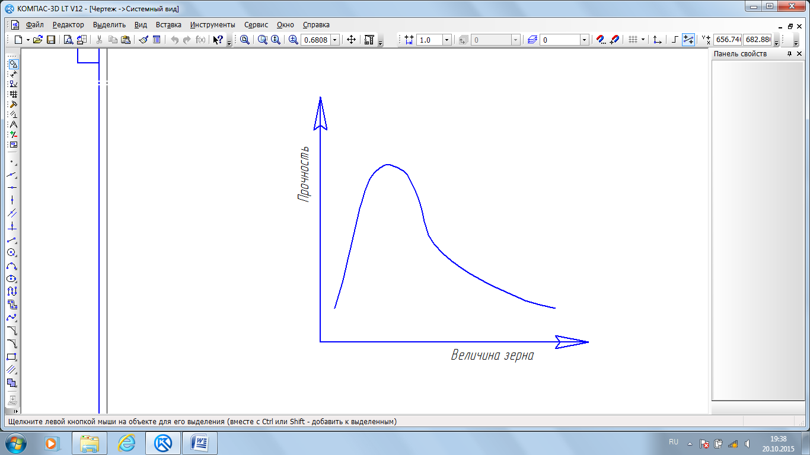Open the f(x) variables icon
This screenshot has height=455, width=810.
tap(200, 40)
